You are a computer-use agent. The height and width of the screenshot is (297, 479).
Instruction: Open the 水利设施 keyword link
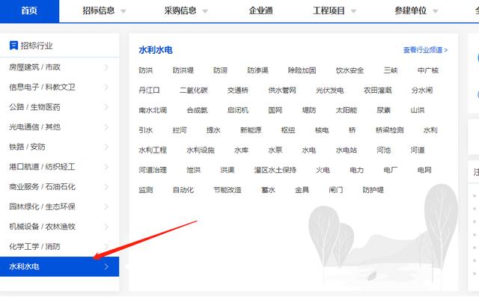coord(201,150)
